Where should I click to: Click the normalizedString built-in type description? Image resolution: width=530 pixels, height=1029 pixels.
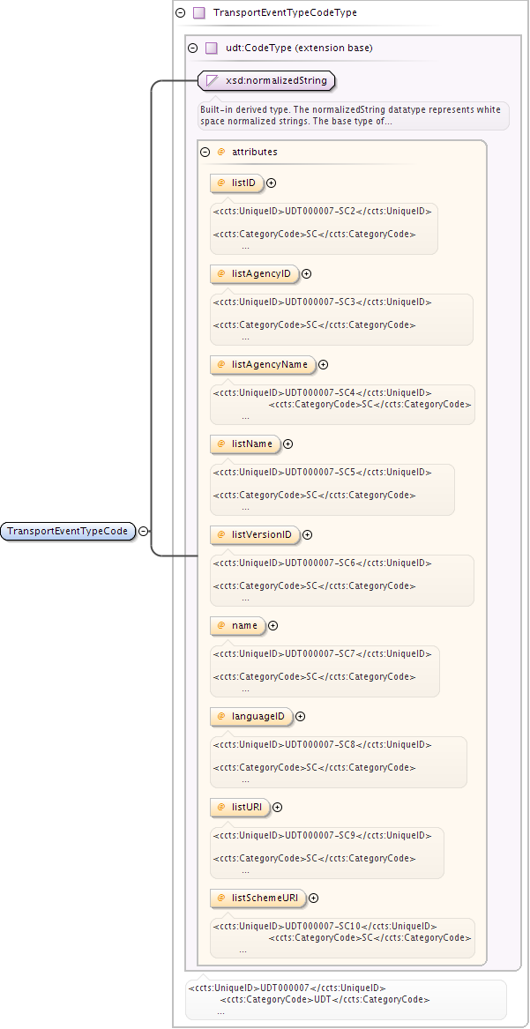click(x=354, y=116)
